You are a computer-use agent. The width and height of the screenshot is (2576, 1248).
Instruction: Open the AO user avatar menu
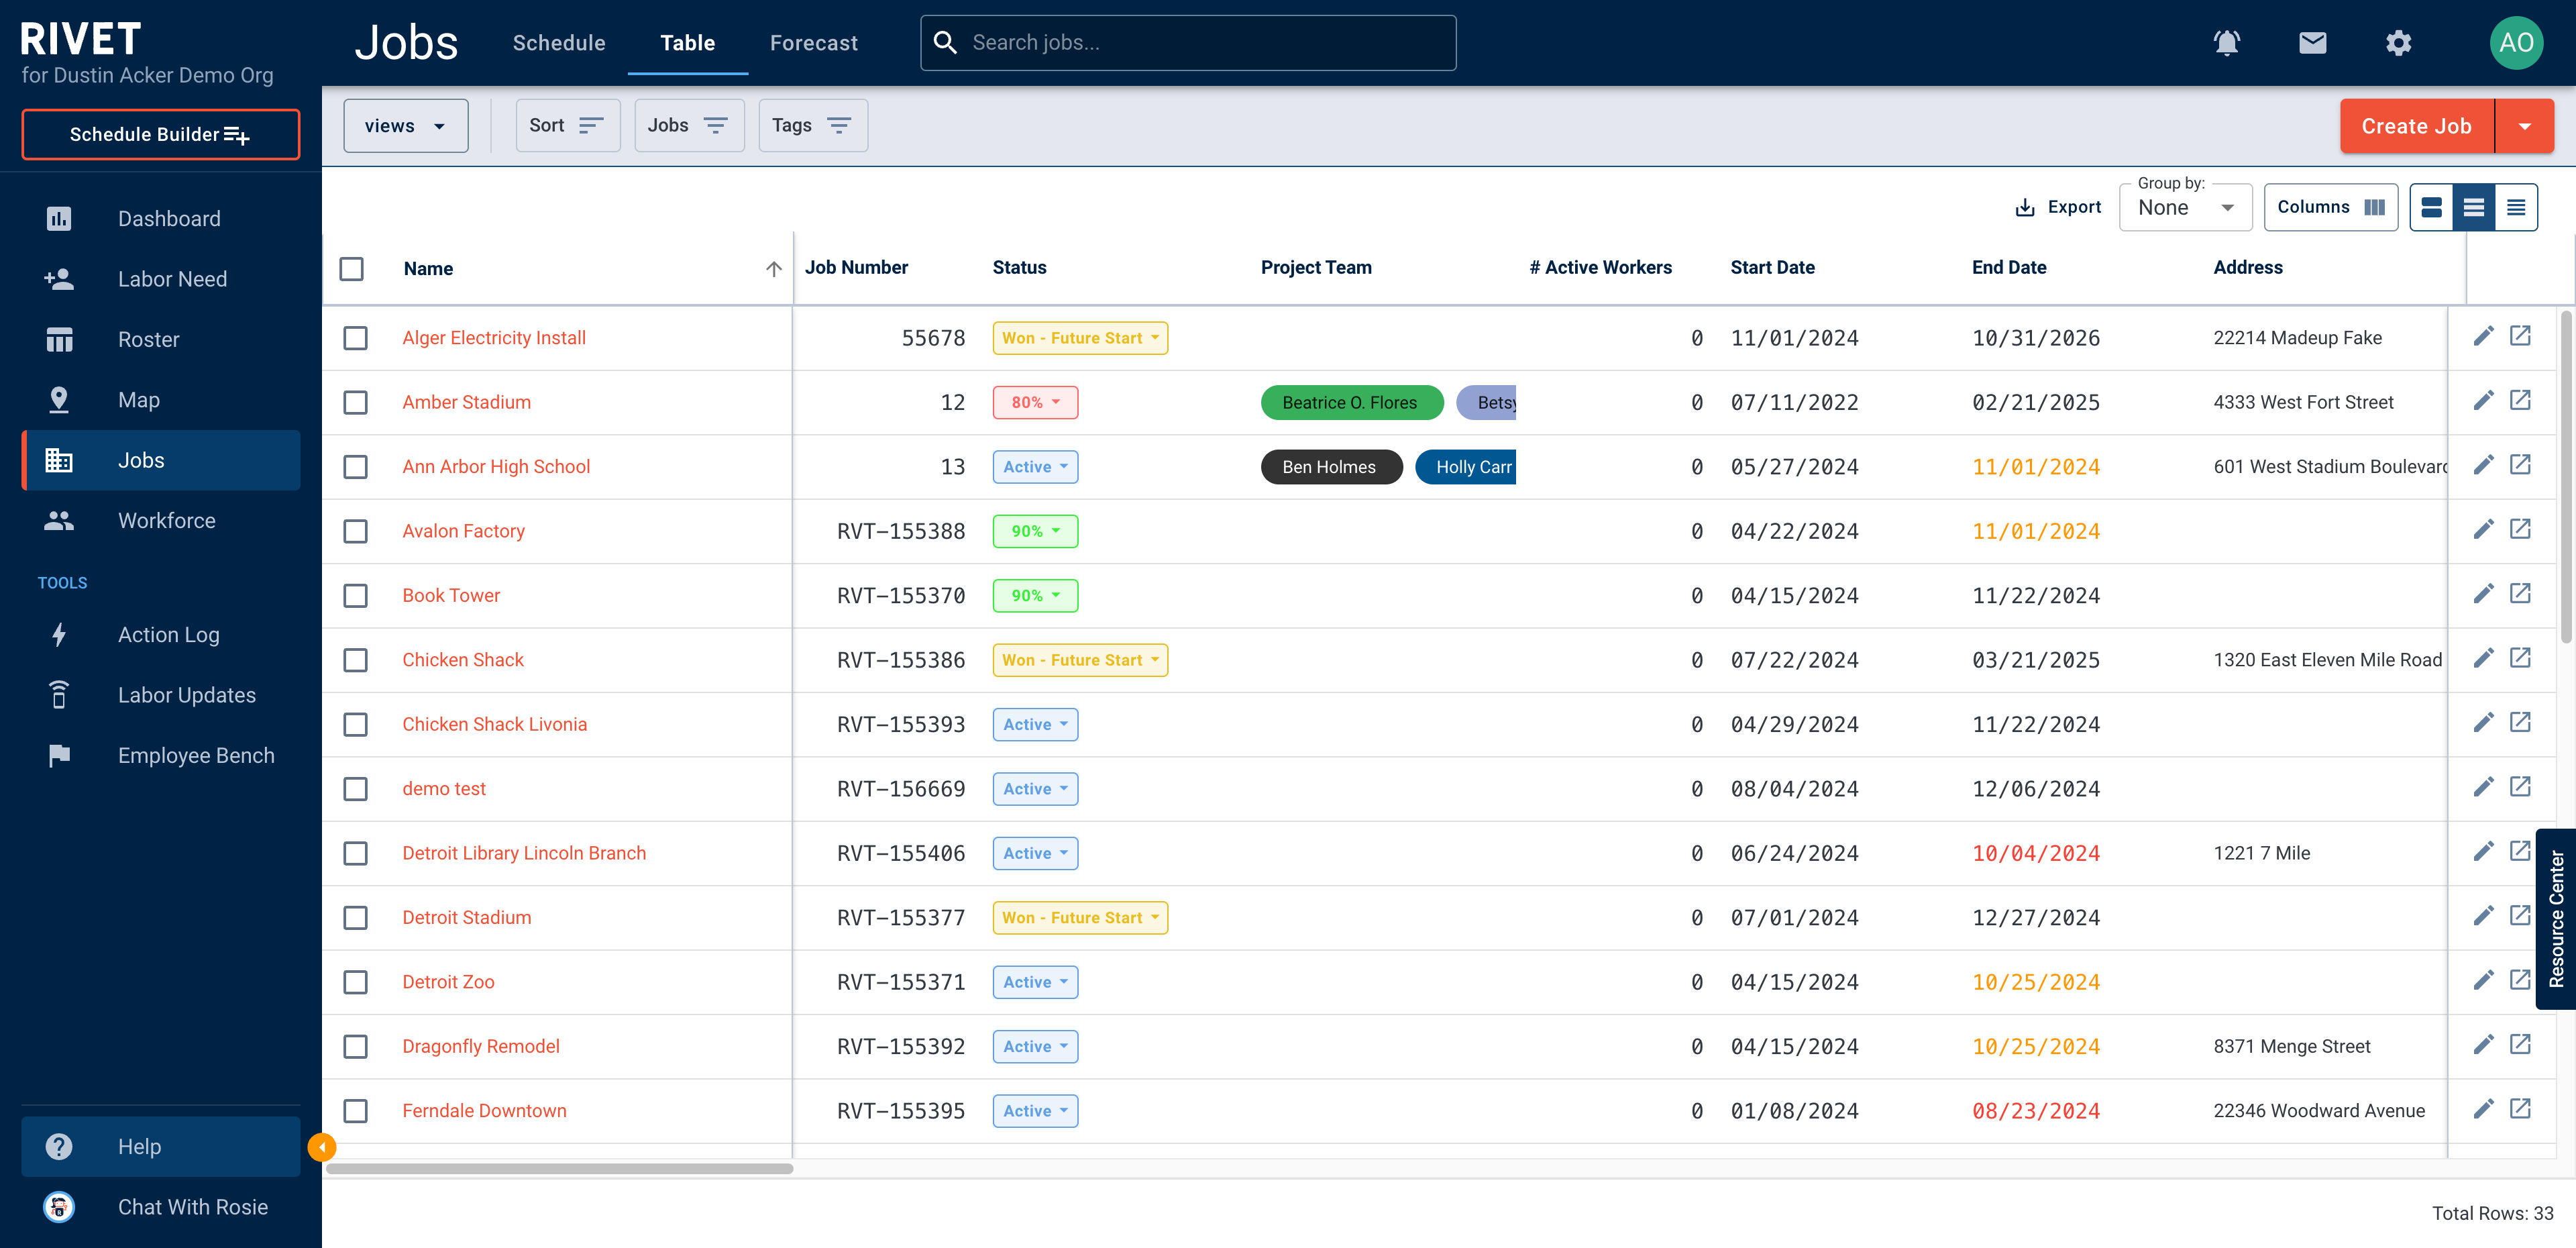2516,43
